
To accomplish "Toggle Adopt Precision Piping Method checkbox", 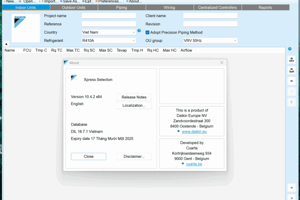I will (147, 32).
